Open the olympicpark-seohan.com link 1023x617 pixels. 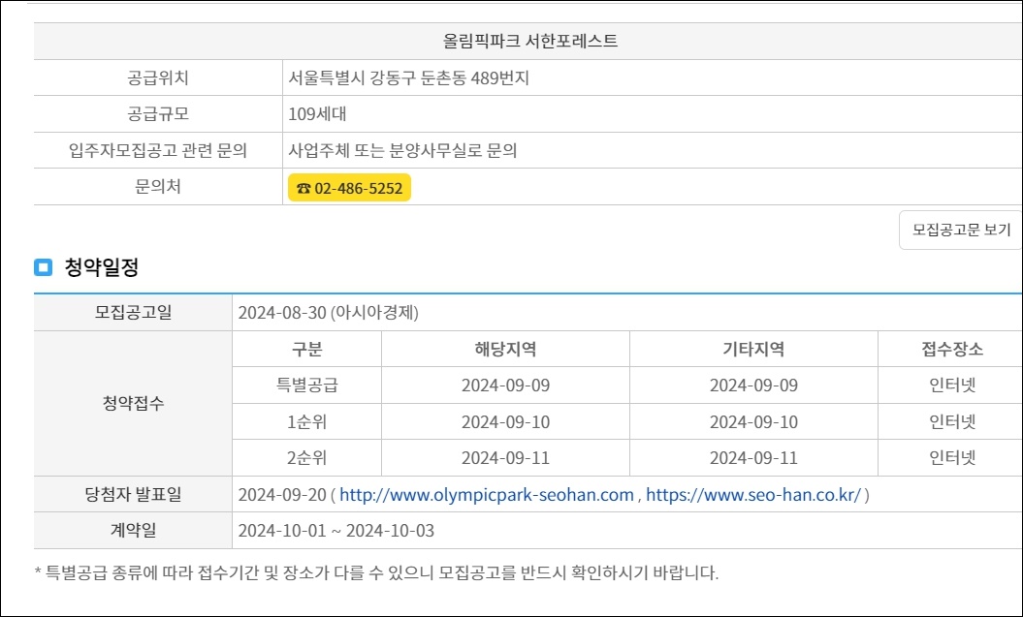click(x=487, y=495)
